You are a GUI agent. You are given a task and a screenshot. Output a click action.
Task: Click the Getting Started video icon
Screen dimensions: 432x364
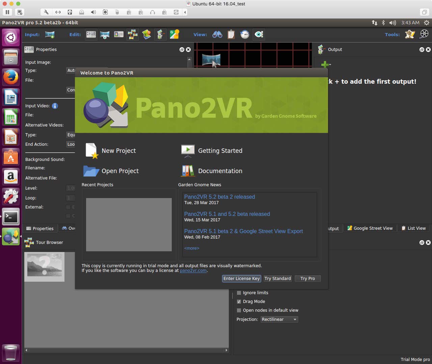click(188, 151)
